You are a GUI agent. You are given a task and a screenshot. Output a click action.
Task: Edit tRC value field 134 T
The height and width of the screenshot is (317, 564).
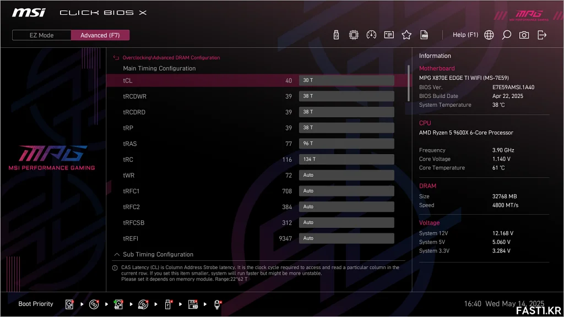pos(346,159)
